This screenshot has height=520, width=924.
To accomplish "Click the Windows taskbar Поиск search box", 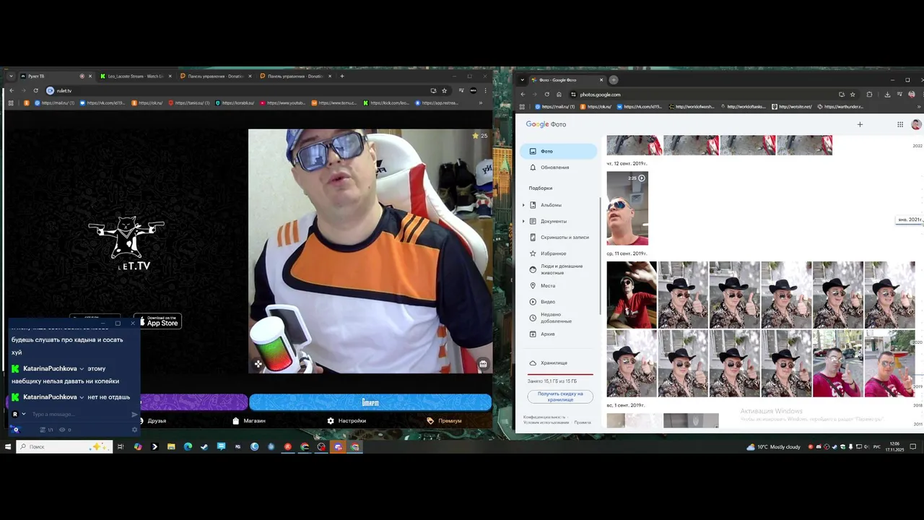I will pyautogui.click(x=64, y=447).
